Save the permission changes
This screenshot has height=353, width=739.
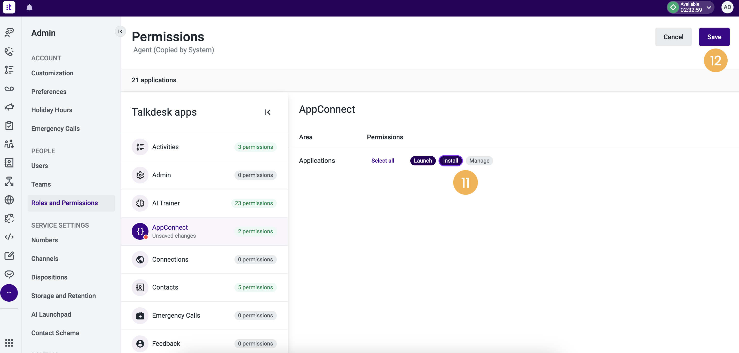click(714, 37)
